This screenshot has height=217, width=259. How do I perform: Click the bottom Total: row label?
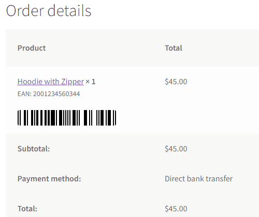[x=27, y=209]
